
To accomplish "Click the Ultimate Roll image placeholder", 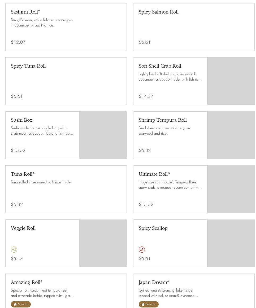I will click(231, 189).
